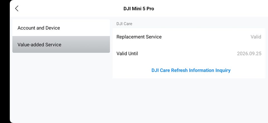Click the DJI Care section header

point(124,24)
